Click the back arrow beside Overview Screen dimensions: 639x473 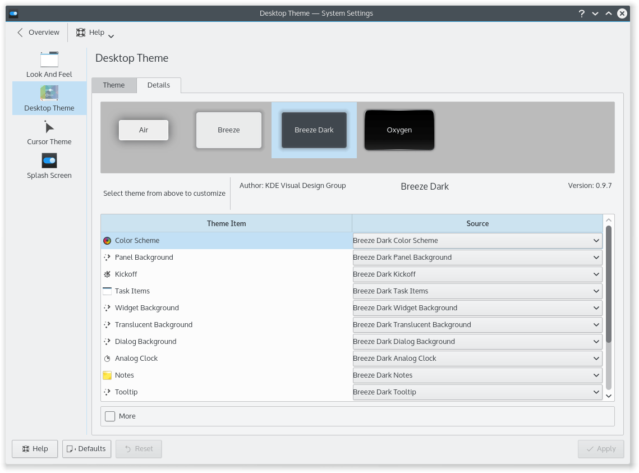tap(20, 33)
